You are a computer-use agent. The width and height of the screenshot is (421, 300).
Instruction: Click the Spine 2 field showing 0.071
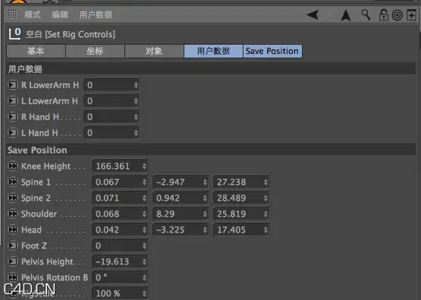coord(120,198)
